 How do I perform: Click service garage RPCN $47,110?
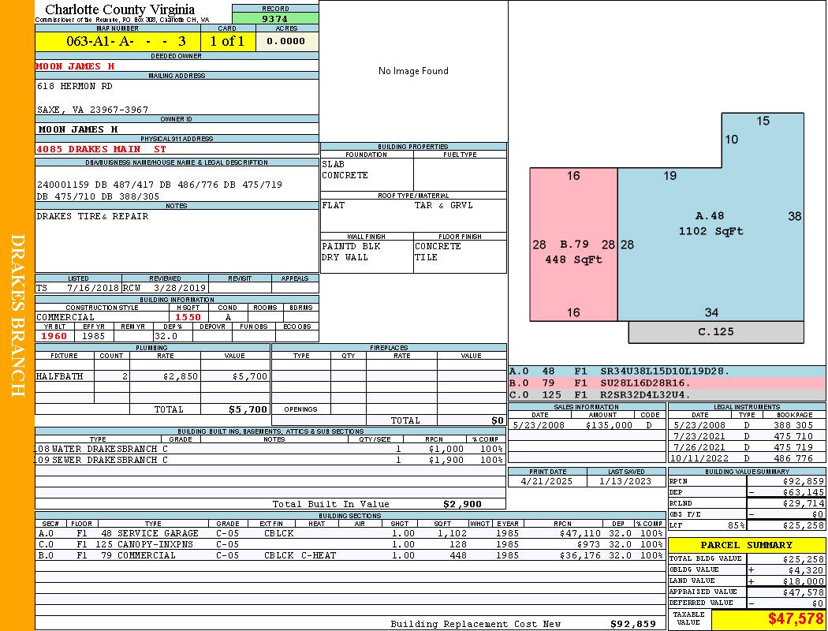[x=580, y=534]
